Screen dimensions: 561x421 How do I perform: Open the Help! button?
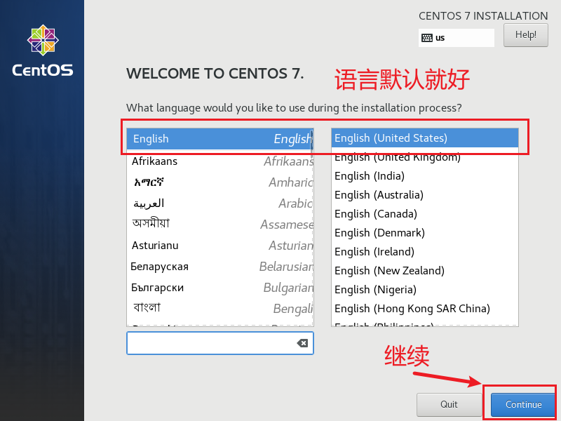(525, 35)
